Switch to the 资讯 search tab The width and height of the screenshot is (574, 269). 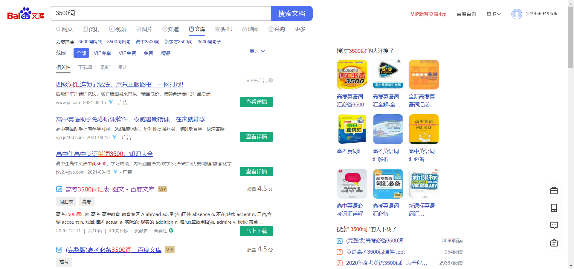point(91,29)
